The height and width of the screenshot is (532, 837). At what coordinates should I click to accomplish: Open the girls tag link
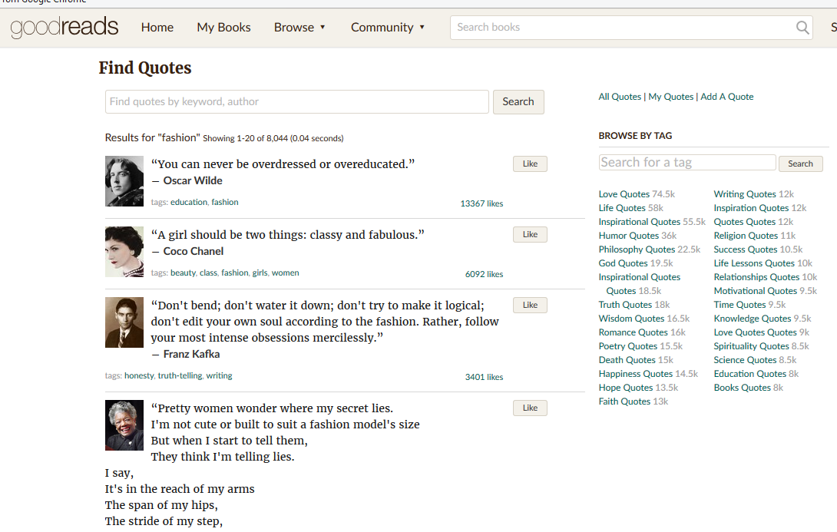click(x=260, y=273)
